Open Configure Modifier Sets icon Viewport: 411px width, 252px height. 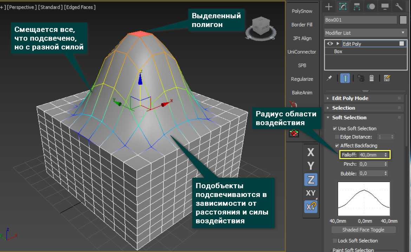(387, 78)
